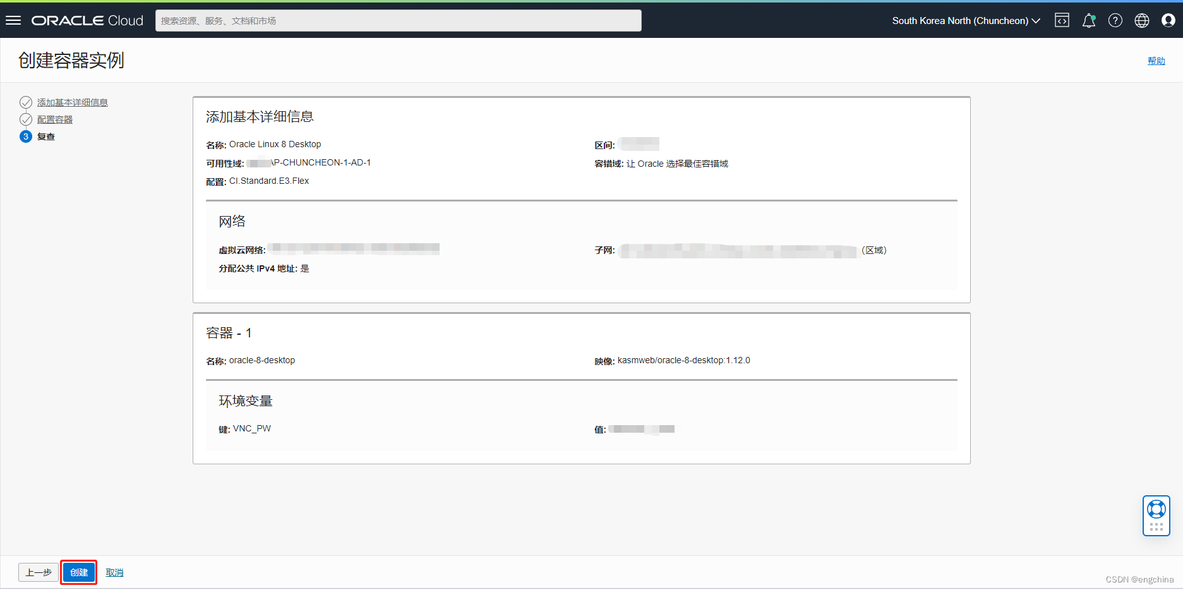The width and height of the screenshot is (1183, 590).
Task: Open the user profile menu
Action: coord(1168,21)
